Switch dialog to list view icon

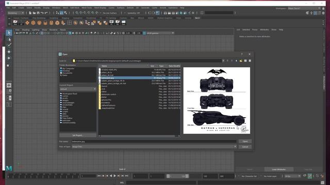pyautogui.click(x=245, y=61)
